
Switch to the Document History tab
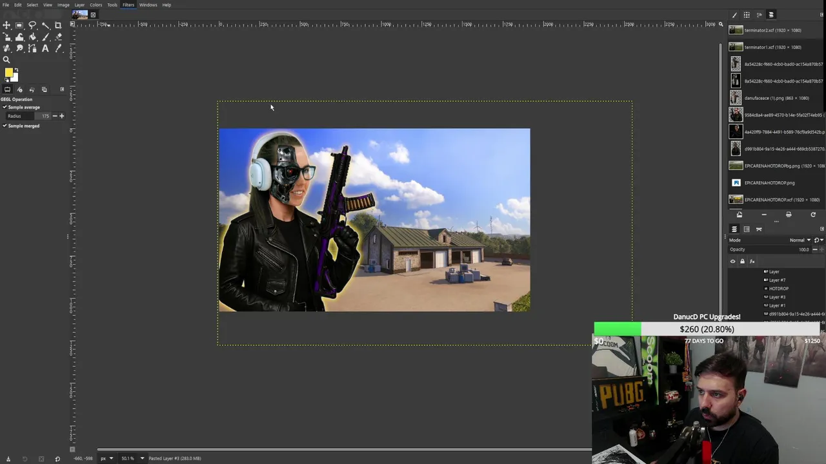pos(771,15)
